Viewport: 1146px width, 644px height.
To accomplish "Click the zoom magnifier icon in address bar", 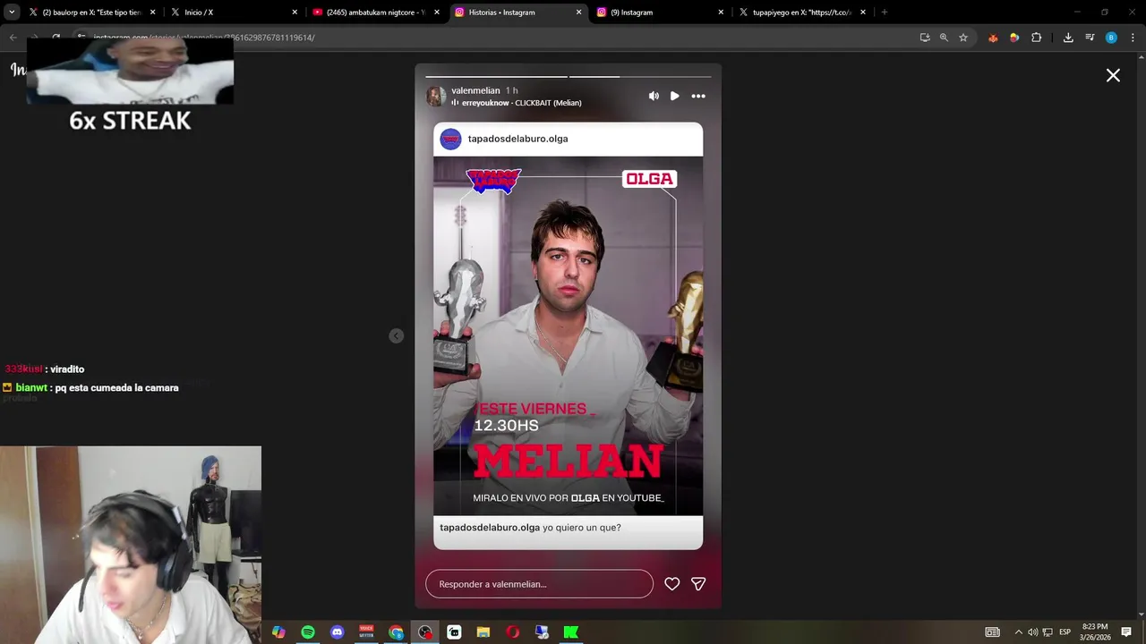I will coord(944,38).
